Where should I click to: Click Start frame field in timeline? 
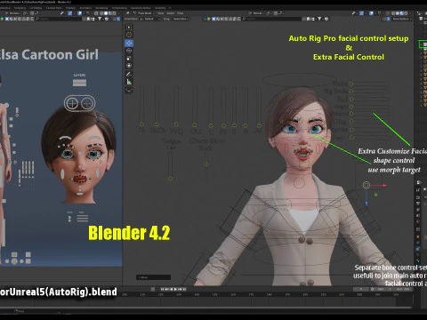coord(383,289)
